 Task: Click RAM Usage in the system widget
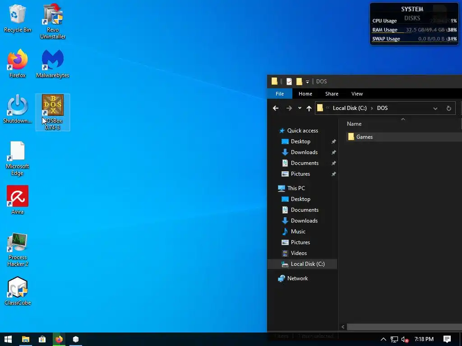click(x=385, y=30)
